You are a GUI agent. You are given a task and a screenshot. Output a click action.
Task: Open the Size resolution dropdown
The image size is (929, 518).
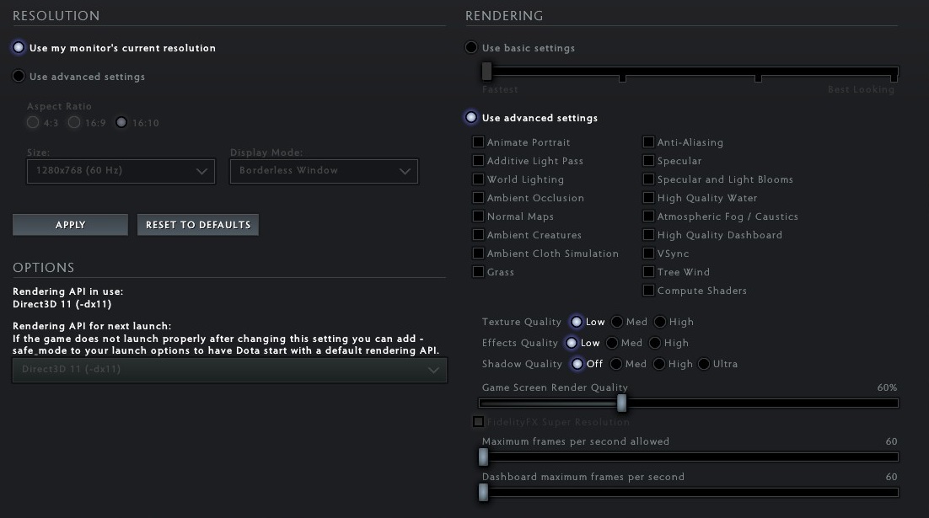click(x=121, y=171)
